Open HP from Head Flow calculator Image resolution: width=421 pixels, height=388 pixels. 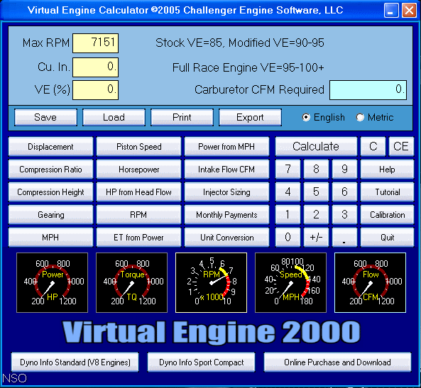139,192
